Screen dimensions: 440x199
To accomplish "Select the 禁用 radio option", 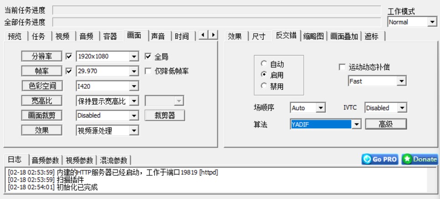I will (x=264, y=86).
